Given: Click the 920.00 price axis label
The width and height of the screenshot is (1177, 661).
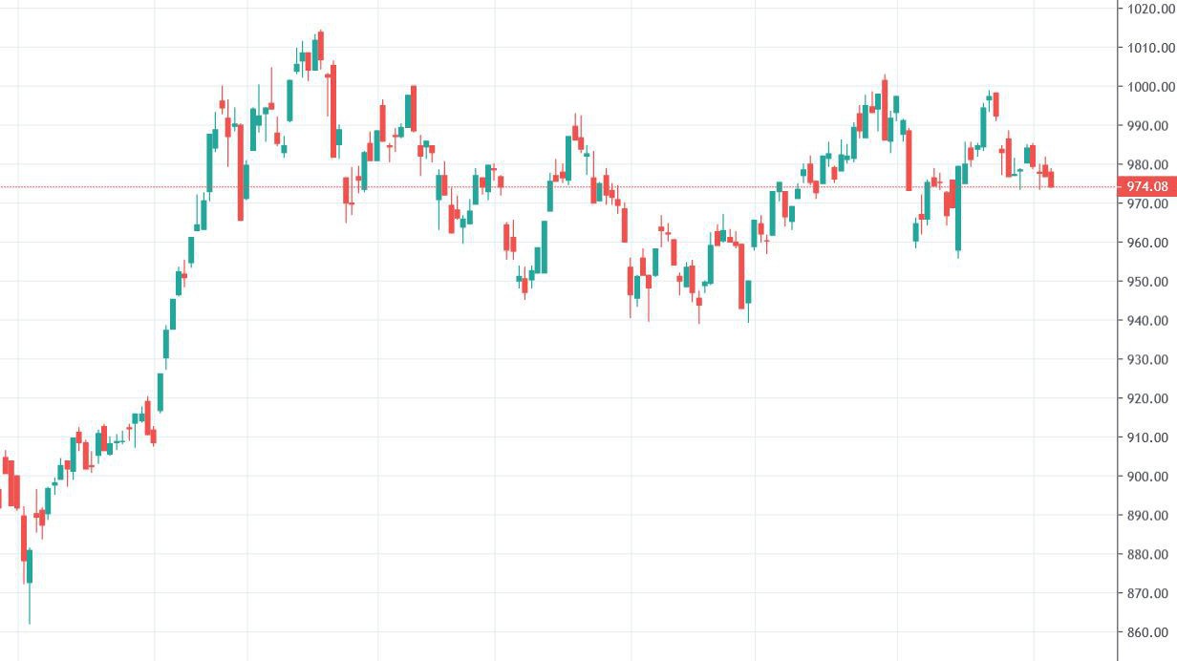Looking at the screenshot, I should (x=1150, y=398).
